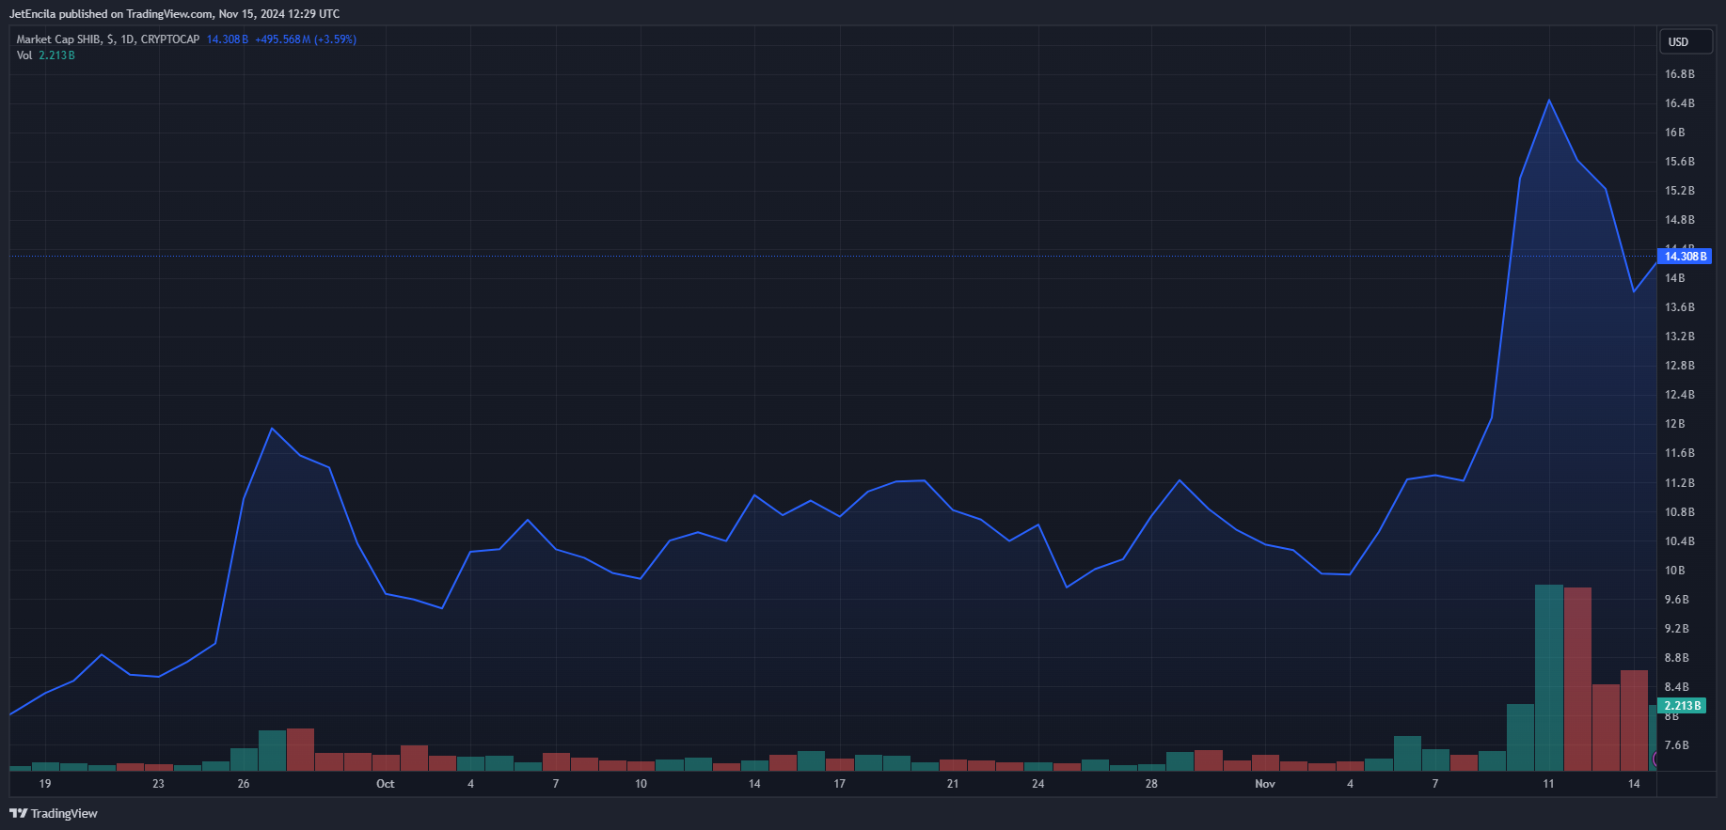
Task: Click the legend's blue 14.308B value
Action: click(227, 39)
